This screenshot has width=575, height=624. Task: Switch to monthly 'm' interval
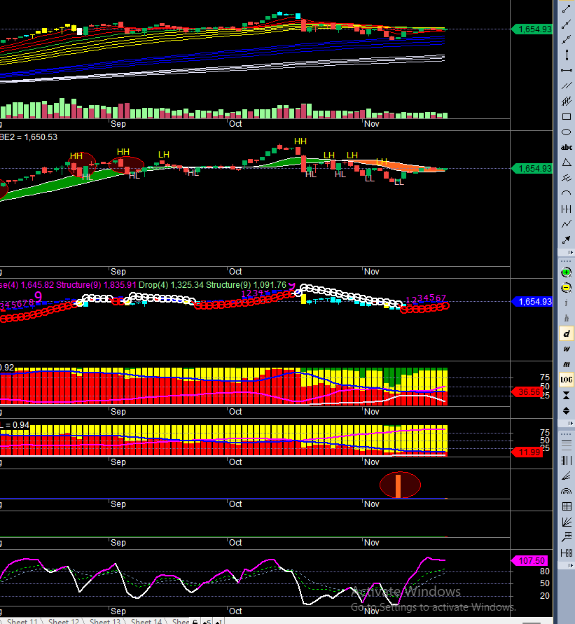click(x=567, y=364)
